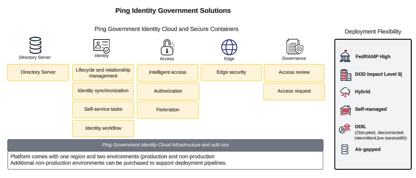Select the Identity synchronization box

[103, 91]
